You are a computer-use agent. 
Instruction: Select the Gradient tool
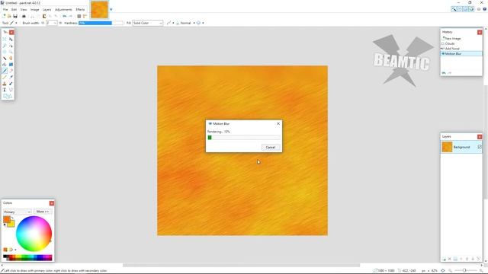point(11,64)
